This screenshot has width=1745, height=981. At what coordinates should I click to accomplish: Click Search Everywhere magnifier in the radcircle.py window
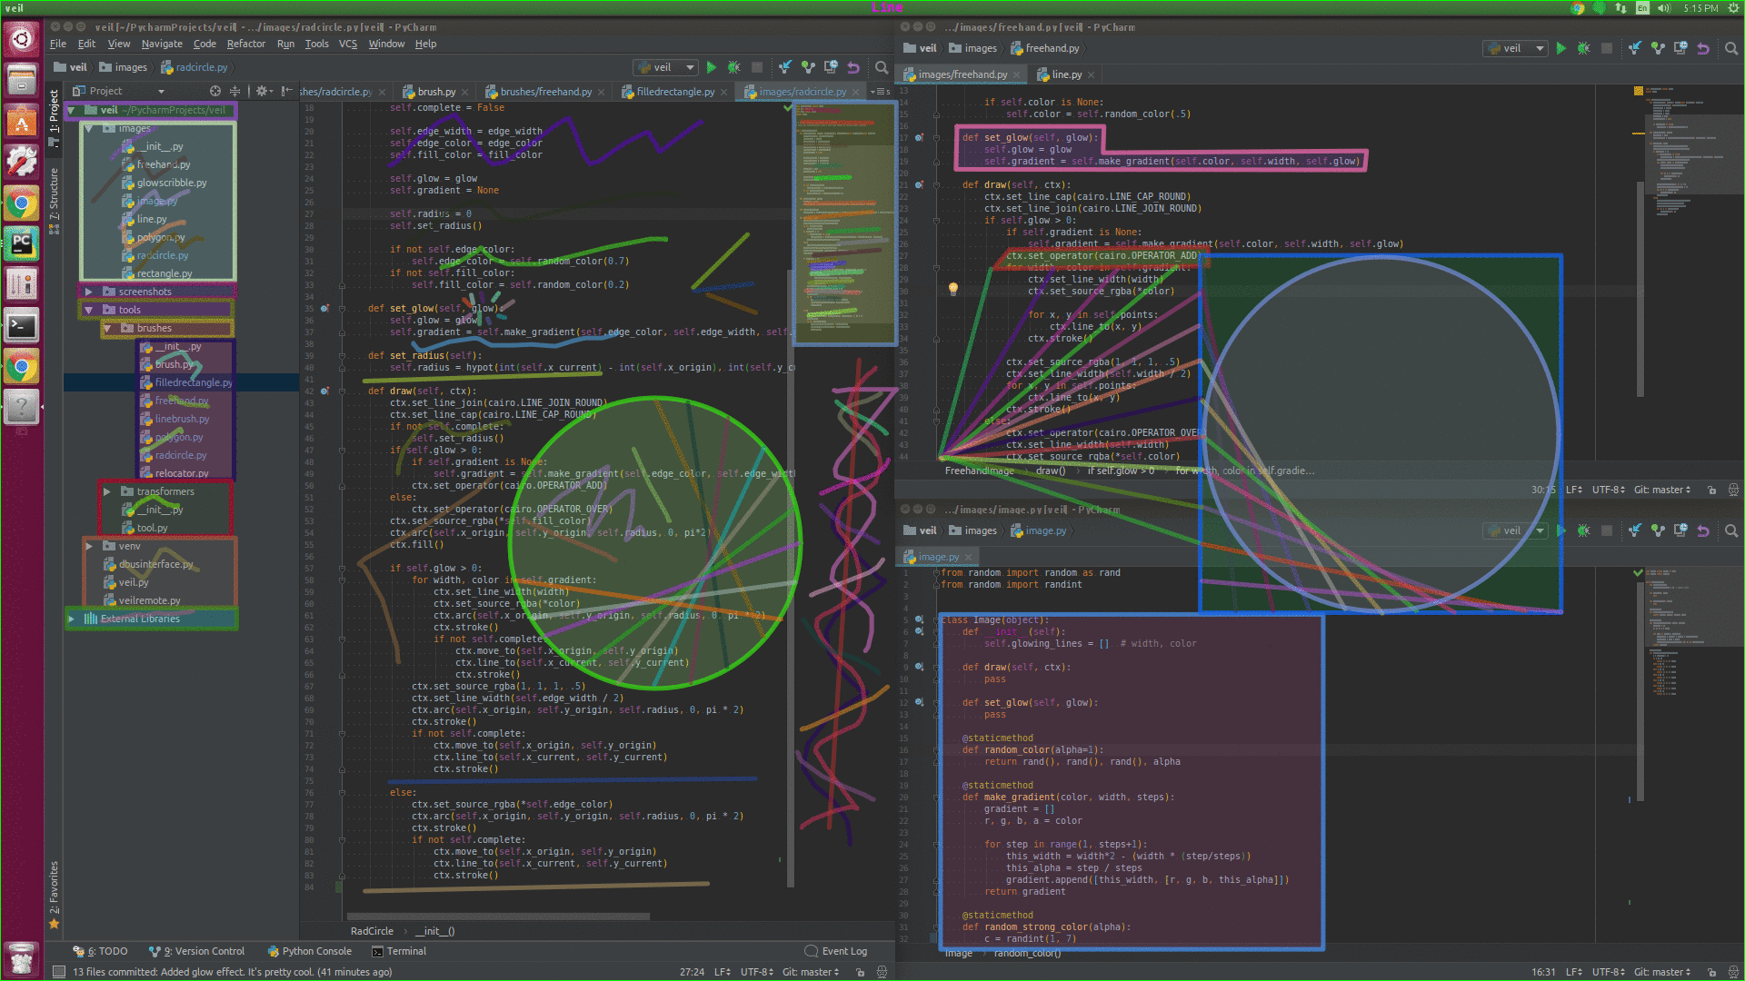coord(881,67)
